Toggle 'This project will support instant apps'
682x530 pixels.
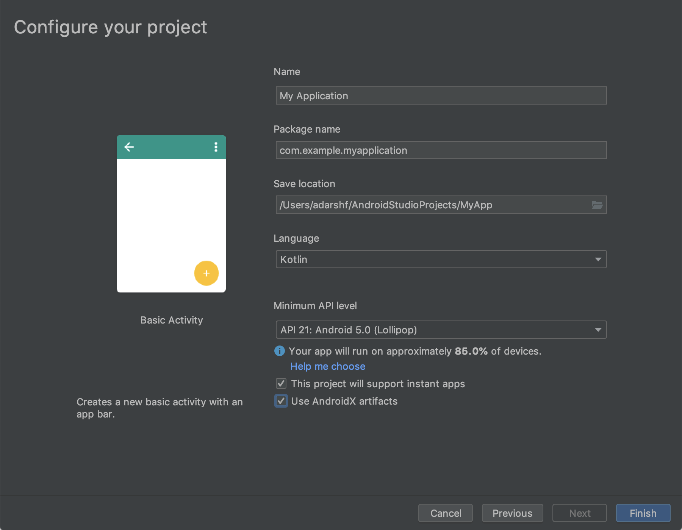coord(281,384)
